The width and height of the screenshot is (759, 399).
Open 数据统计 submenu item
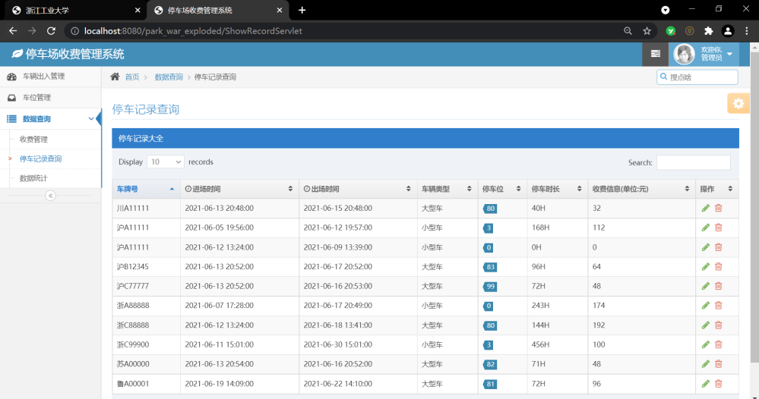(33, 178)
